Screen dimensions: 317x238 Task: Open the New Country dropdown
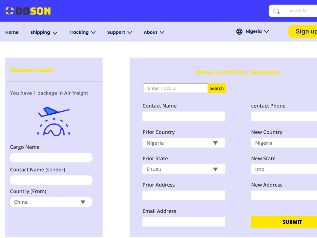coord(284,143)
